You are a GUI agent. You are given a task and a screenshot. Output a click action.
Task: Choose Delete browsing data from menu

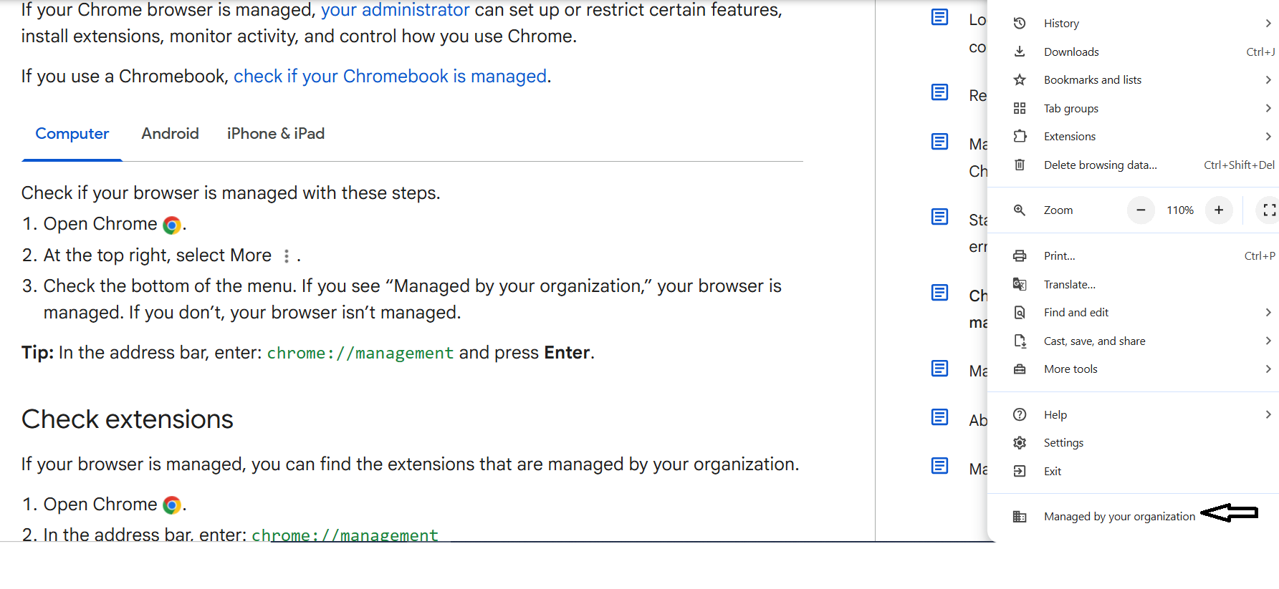click(1134, 165)
